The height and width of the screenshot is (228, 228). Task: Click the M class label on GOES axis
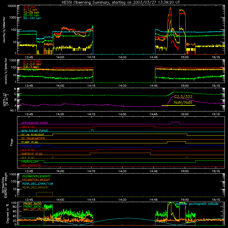(x=15, y=89)
